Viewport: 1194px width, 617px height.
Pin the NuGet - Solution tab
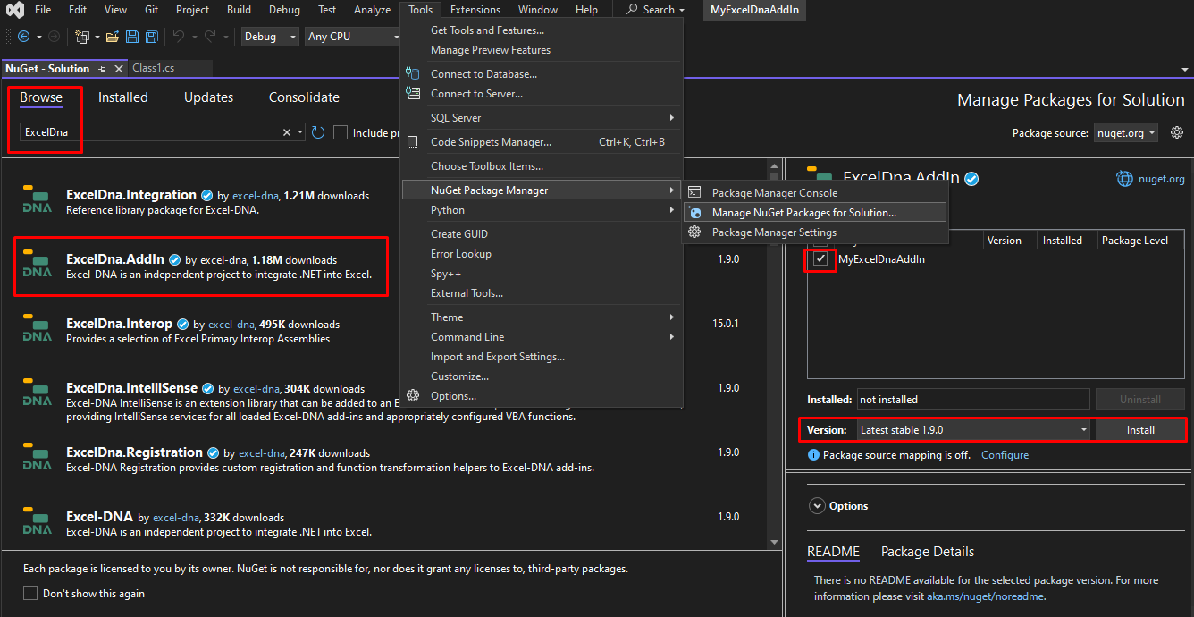[102, 69]
